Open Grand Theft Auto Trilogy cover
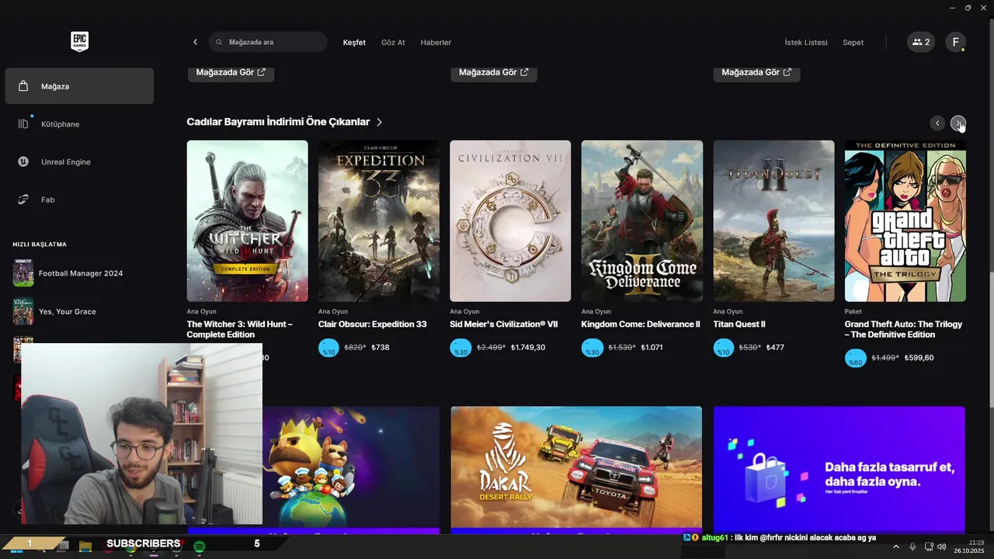This screenshot has width=994, height=559. point(905,221)
